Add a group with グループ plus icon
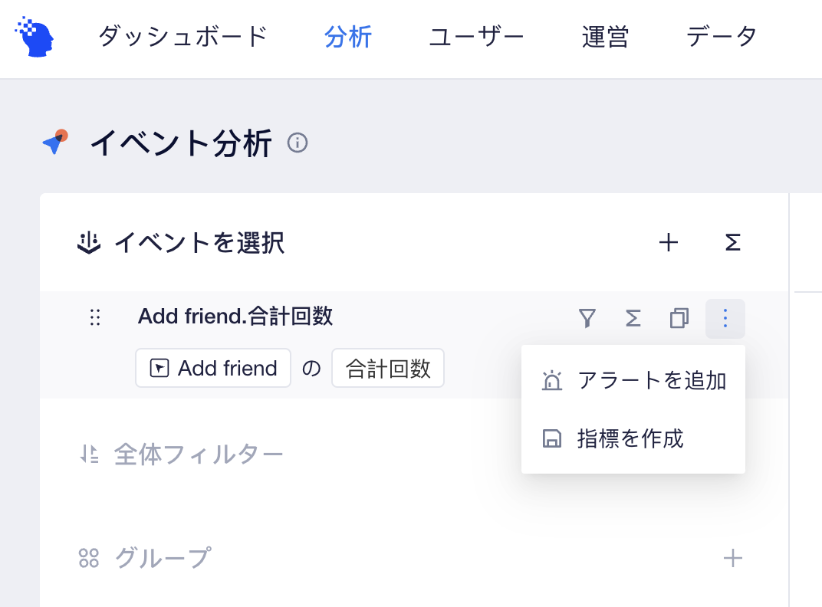The width and height of the screenshot is (822, 607). tap(732, 558)
